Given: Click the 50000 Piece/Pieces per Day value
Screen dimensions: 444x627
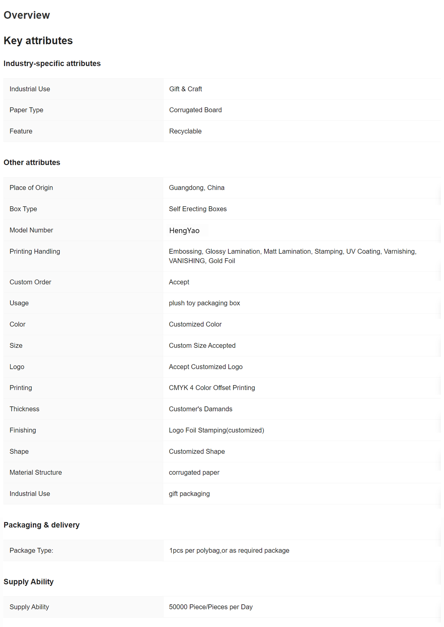Looking at the screenshot, I should coord(211,607).
